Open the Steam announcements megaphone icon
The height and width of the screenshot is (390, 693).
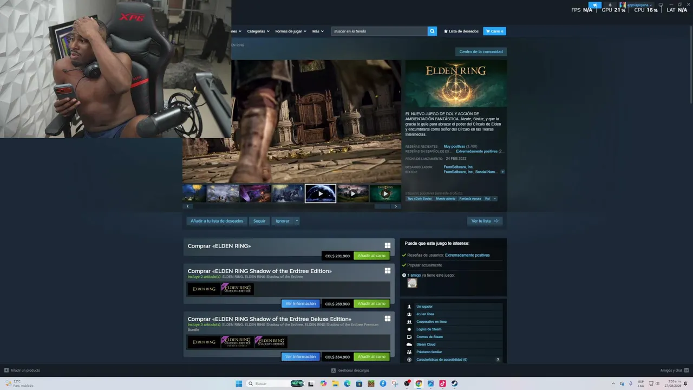pyautogui.click(x=595, y=5)
